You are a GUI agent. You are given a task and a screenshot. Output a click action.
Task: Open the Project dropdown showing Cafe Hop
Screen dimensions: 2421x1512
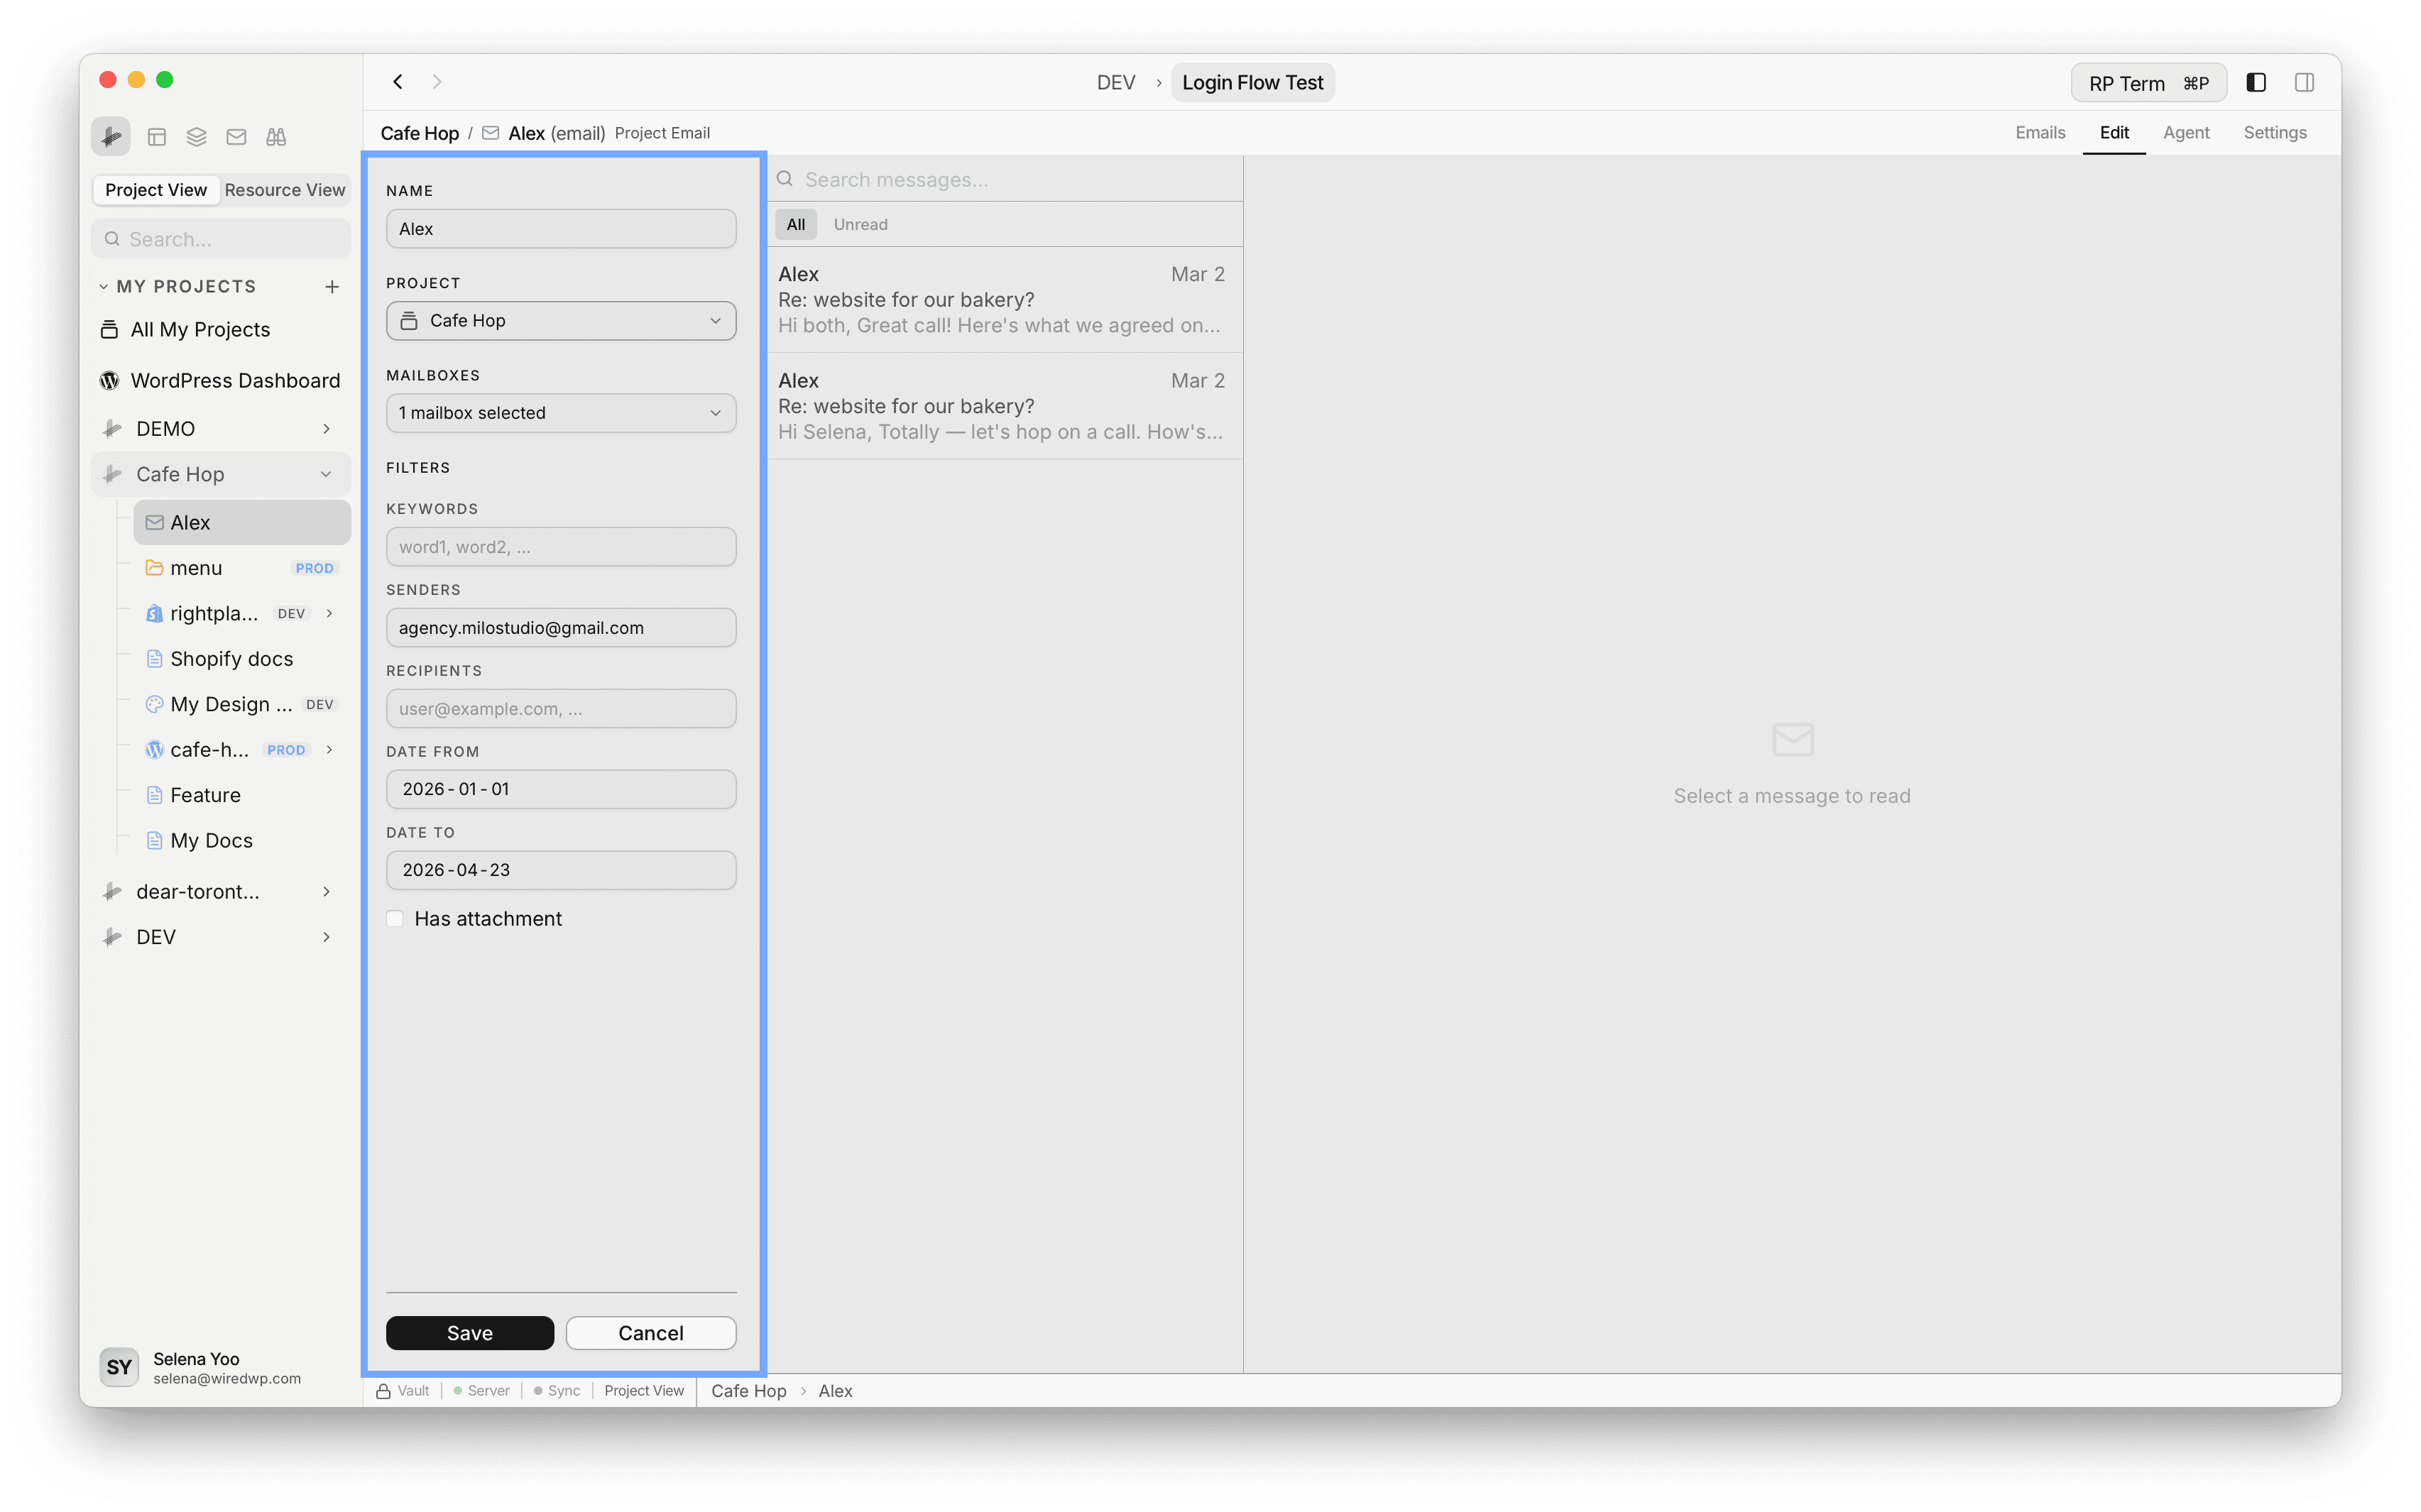click(561, 321)
